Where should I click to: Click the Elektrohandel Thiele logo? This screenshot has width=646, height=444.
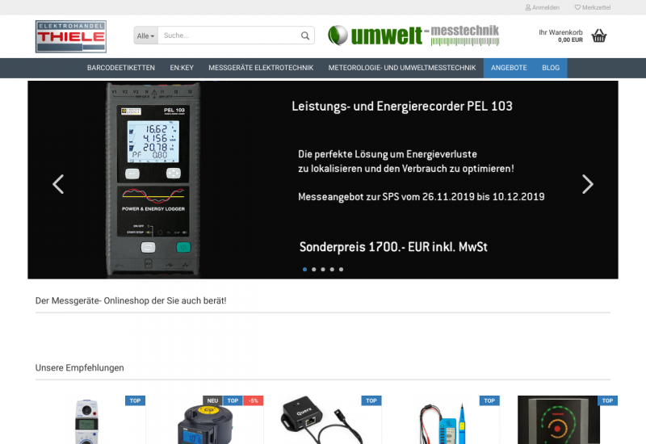pos(71,36)
